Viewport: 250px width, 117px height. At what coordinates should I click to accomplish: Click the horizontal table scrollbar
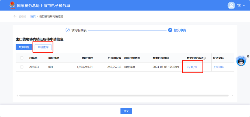[x=124, y=96]
